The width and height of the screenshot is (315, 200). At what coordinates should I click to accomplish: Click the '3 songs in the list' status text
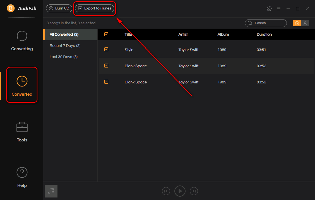(71, 23)
